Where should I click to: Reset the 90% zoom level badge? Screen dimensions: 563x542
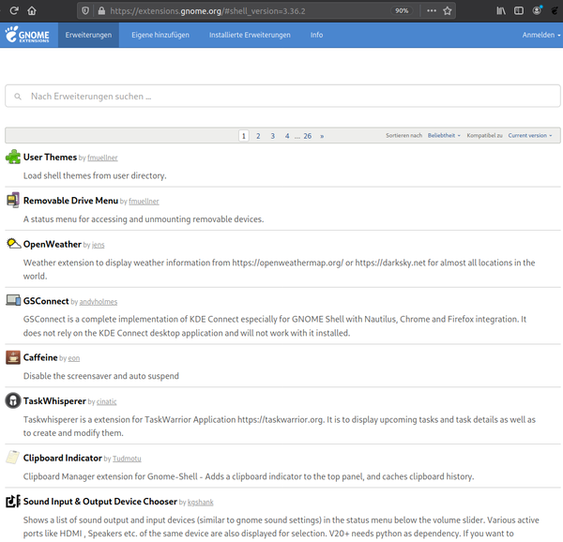tap(402, 10)
